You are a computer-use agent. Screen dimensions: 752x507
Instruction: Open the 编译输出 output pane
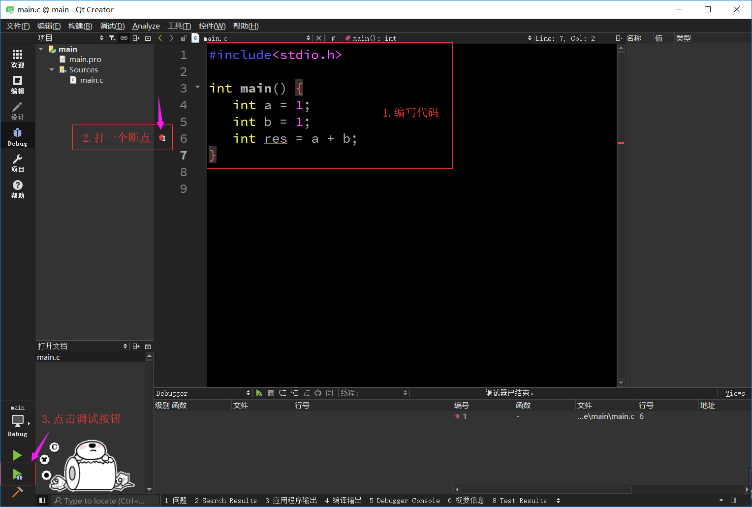343,500
